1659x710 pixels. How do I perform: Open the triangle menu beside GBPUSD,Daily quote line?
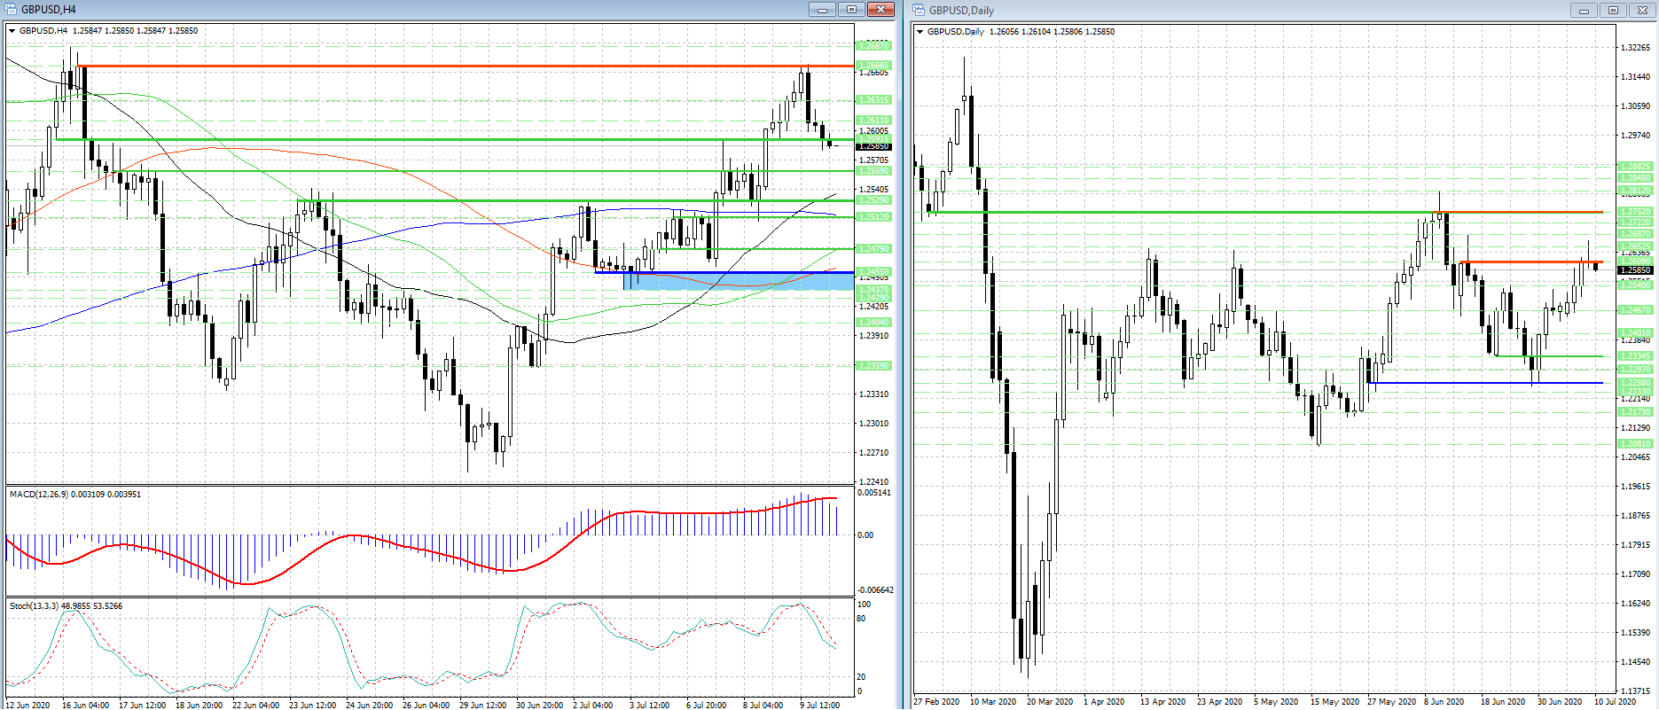[x=921, y=32]
